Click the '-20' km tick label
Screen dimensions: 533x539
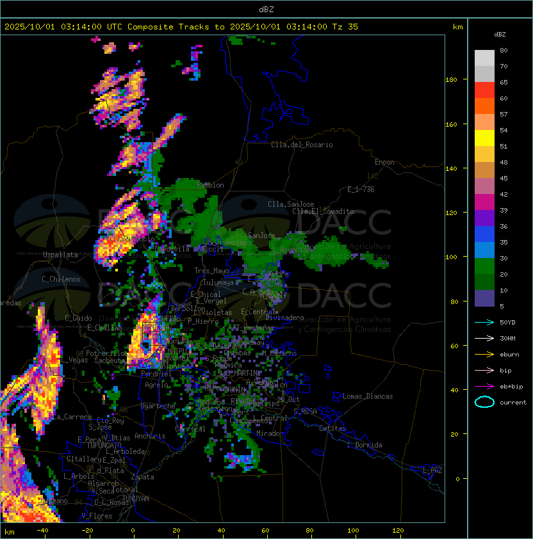point(87,531)
